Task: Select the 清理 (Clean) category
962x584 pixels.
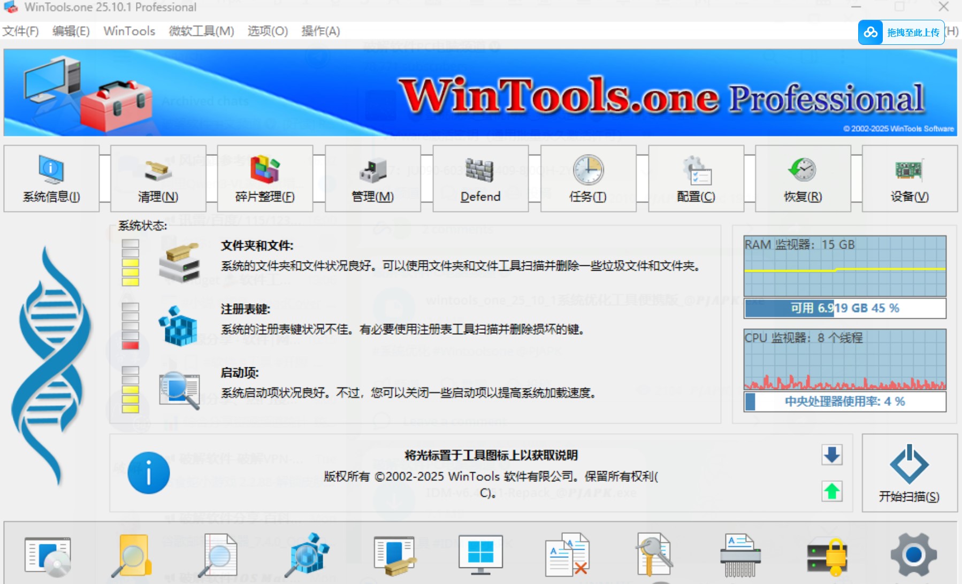Action: tap(158, 179)
